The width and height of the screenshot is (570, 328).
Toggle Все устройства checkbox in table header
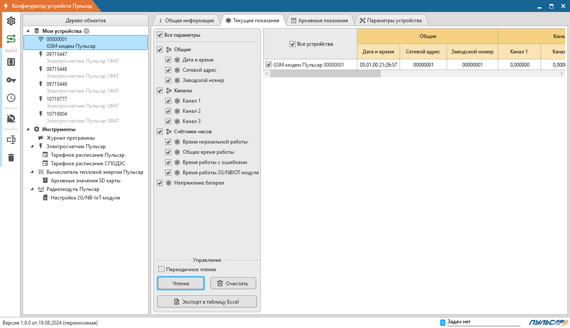point(292,44)
